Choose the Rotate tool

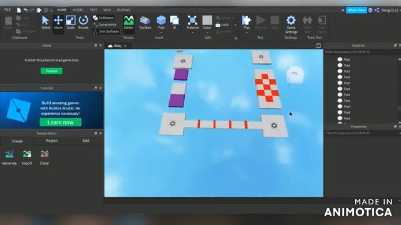[83, 22]
